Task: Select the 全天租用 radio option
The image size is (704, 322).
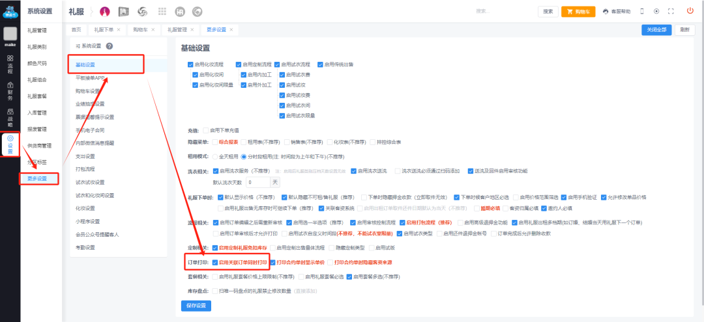Action: pos(214,157)
